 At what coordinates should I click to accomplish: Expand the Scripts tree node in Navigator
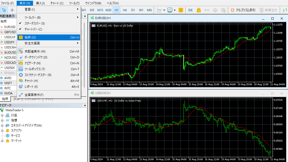(2, 131)
